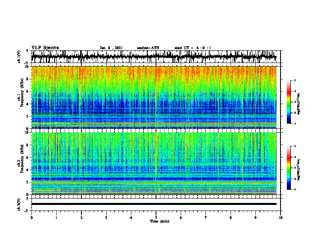The width and height of the screenshot is (316, 244).
Task: Click time axis tick label "0"
Action: (32, 218)
